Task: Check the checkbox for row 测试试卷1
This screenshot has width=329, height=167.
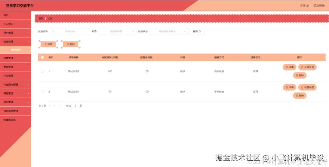Action: pyautogui.click(x=42, y=92)
